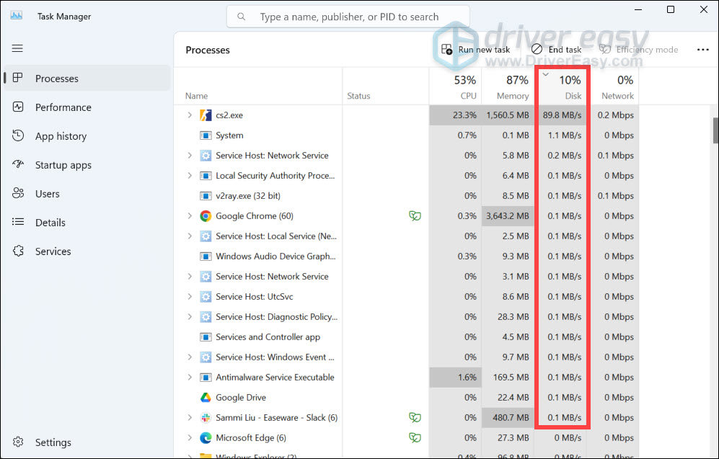719x459 pixels.
Task: Click the End task button
Action: (x=556, y=50)
